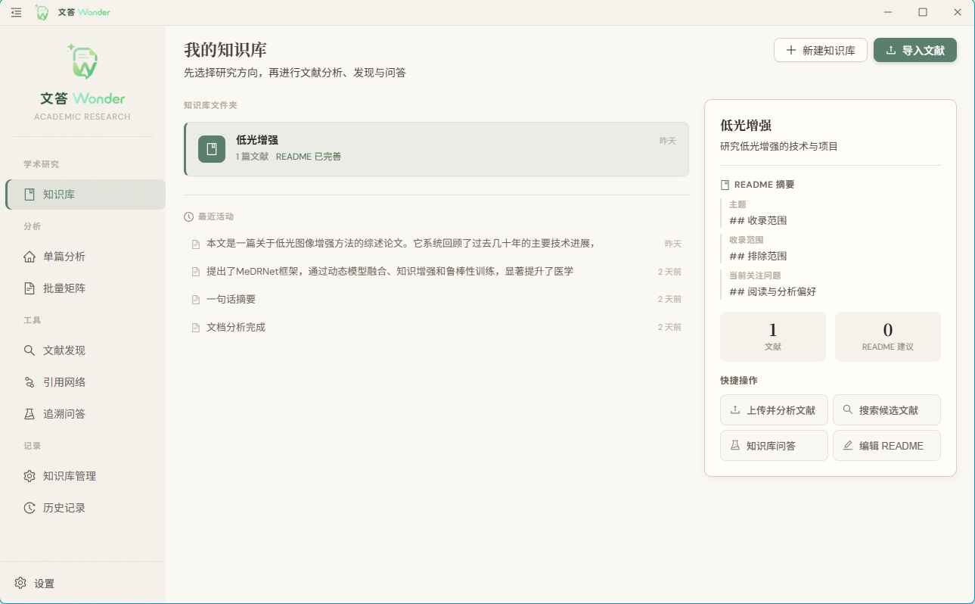975x604 pixels.
Task: Navigate to 文献发现
Action: pyautogui.click(x=85, y=350)
